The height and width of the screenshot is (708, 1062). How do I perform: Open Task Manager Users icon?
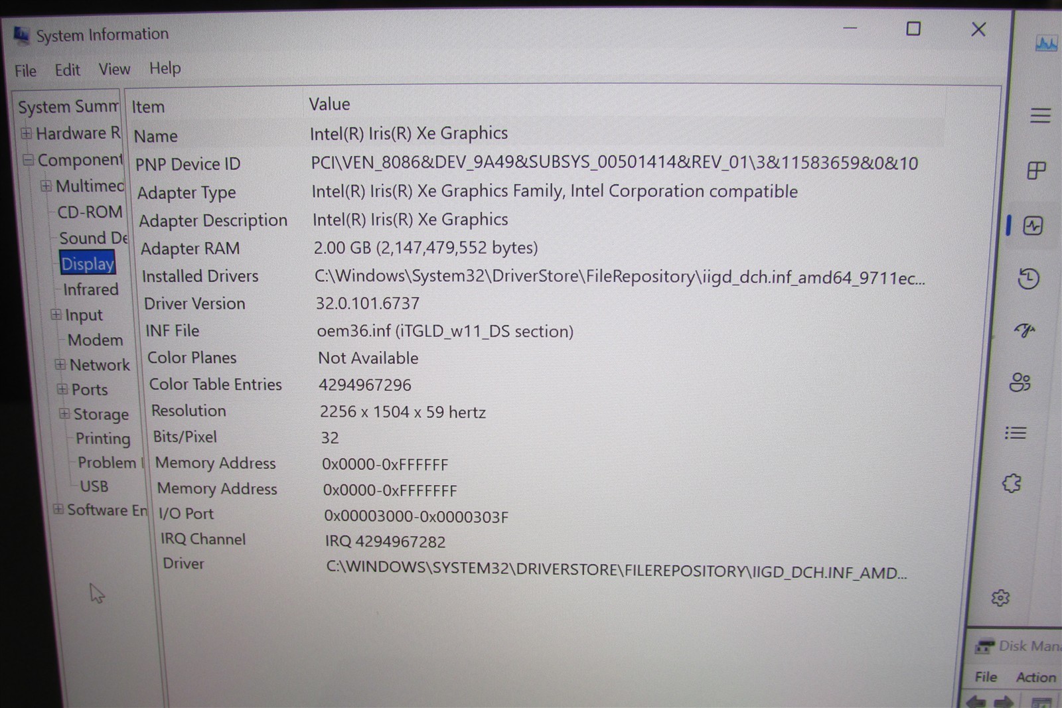(x=1020, y=382)
